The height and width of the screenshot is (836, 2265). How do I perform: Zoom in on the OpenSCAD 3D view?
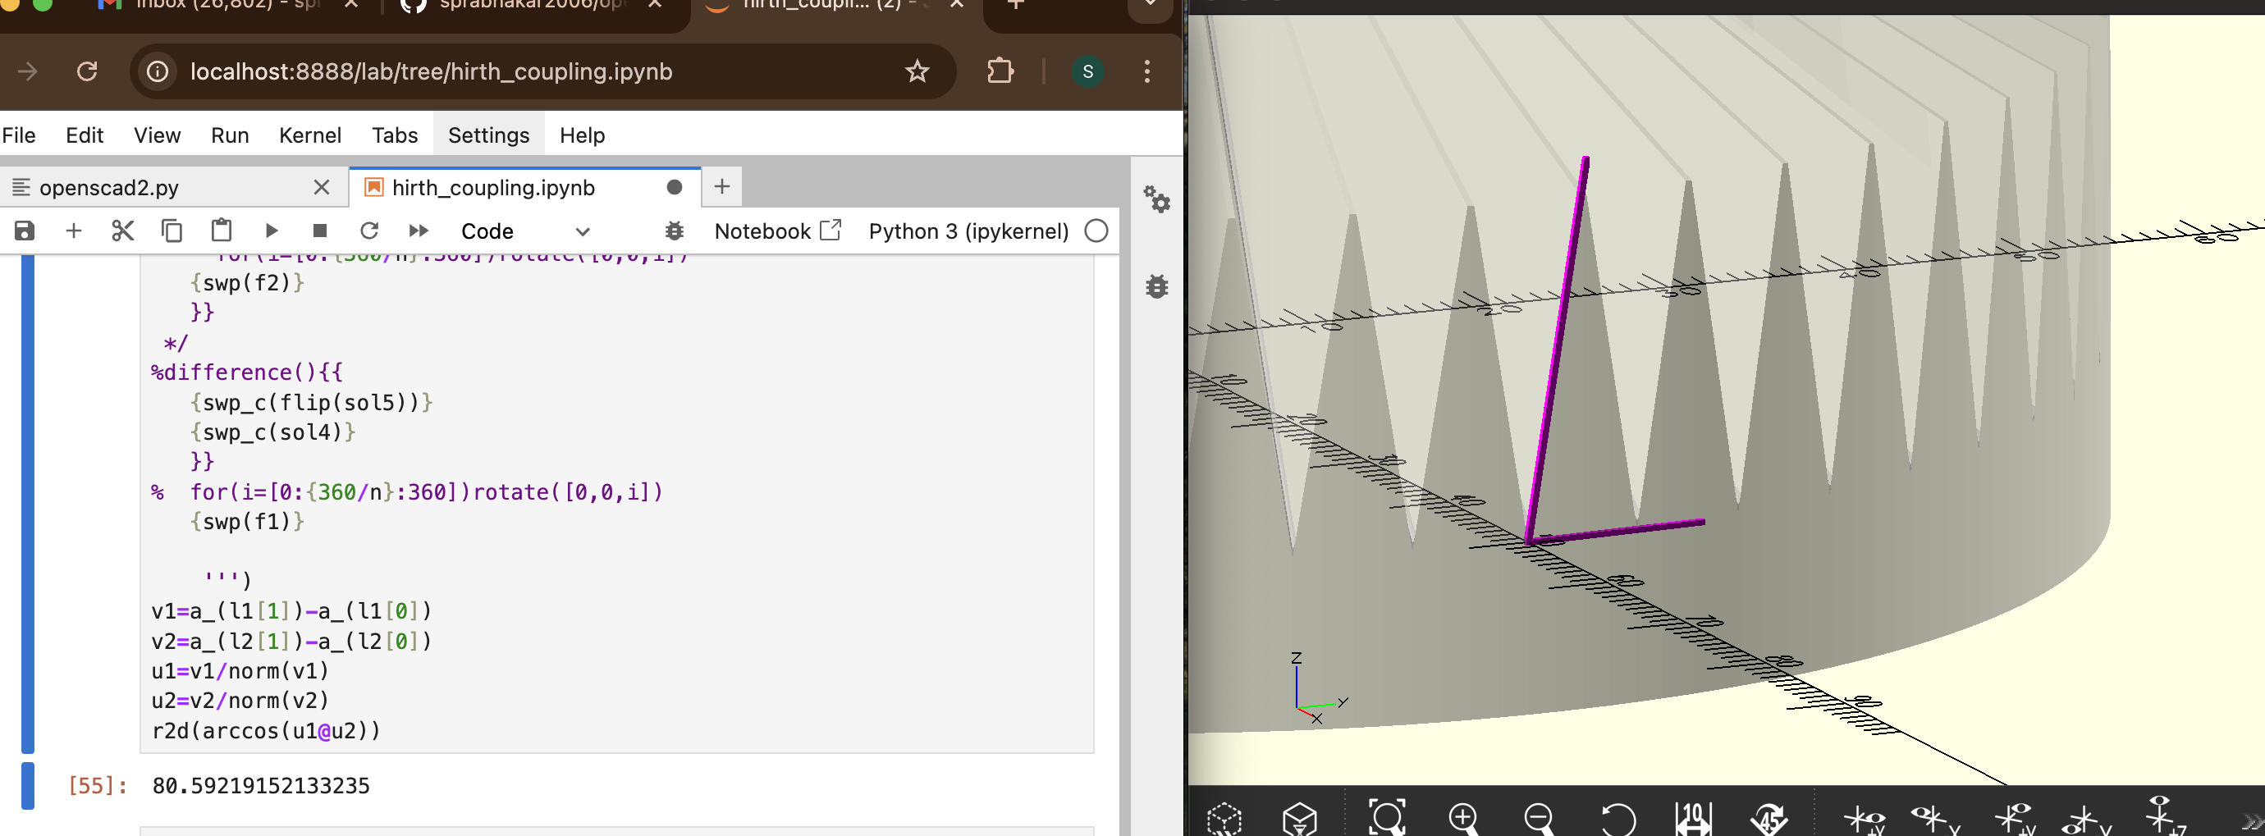tap(1463, 817)
